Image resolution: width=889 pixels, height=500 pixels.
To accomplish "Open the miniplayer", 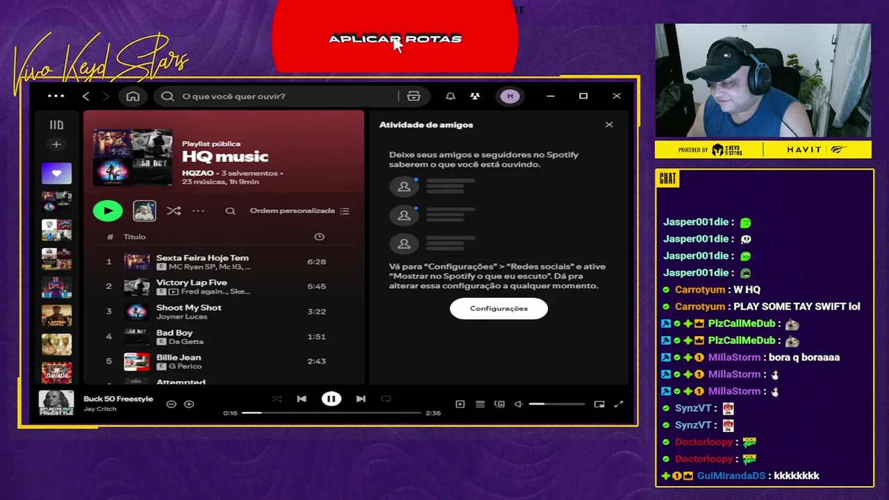I will (599, 404).
